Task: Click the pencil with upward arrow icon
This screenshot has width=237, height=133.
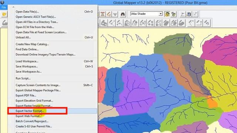Action: (199, 23)
